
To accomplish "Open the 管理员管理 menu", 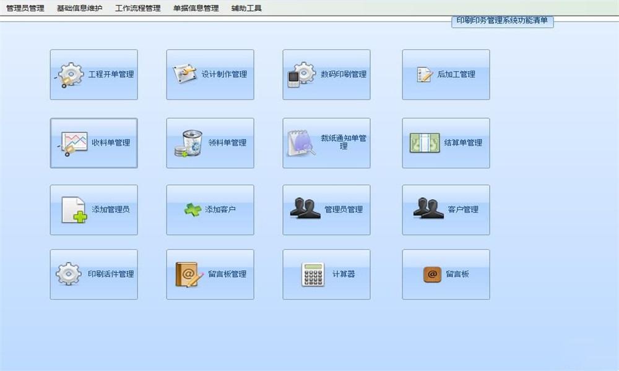I will [25, 9].
